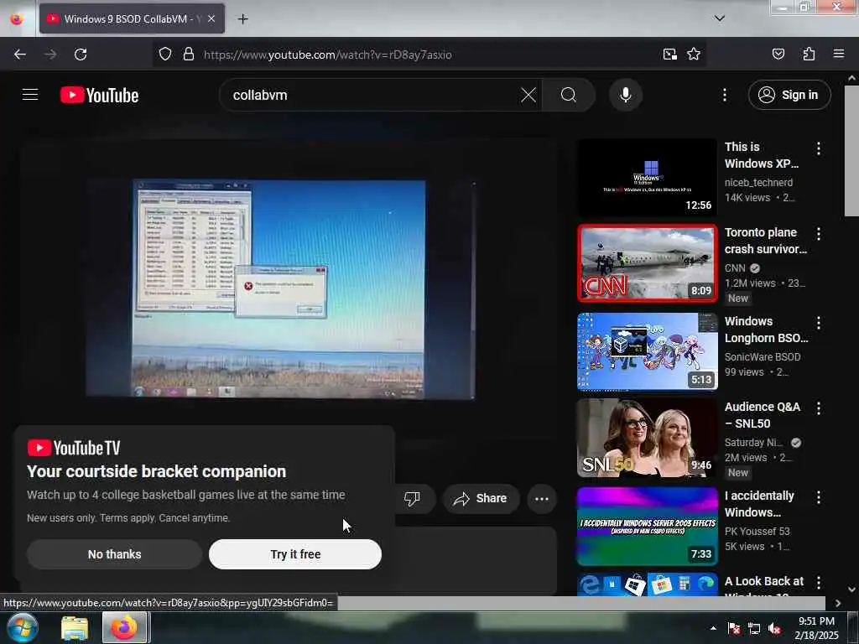Open CNN channel name link
859x644 pixels.
[x=735, y=267]
